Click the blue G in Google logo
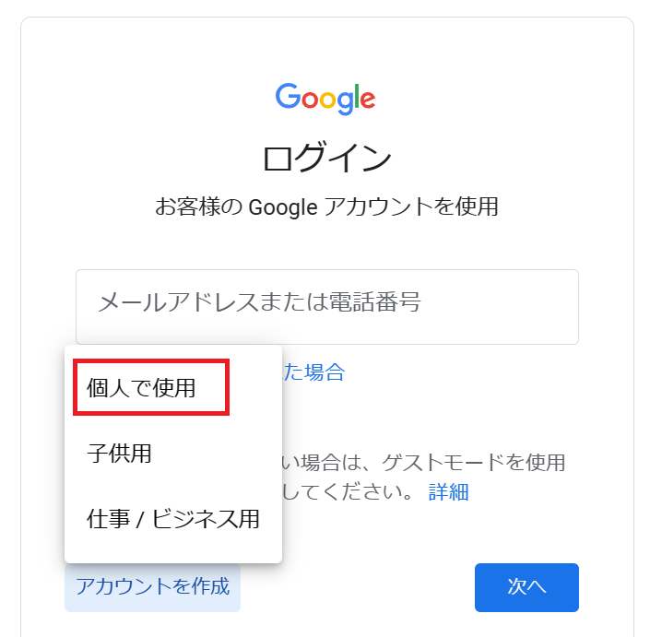Image resolution: width=662 pixels, height=637 pixels. [x=289, y=97]
